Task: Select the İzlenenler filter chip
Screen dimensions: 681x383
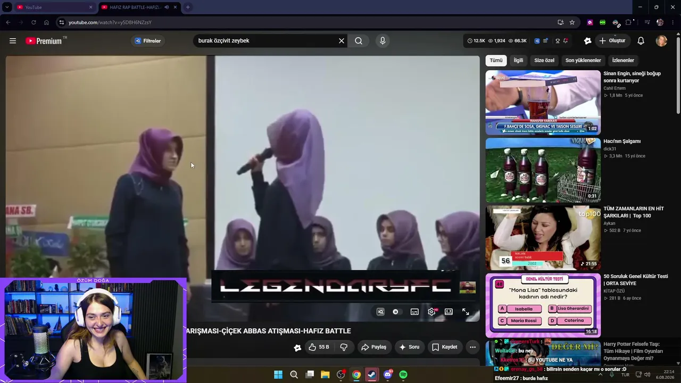Action: (x=623, y=61)
